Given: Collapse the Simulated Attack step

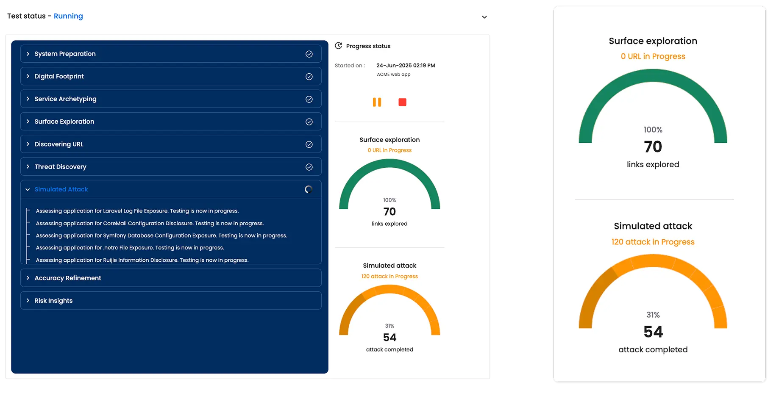Looking at the screenshot, I should (x=28, y=190).
